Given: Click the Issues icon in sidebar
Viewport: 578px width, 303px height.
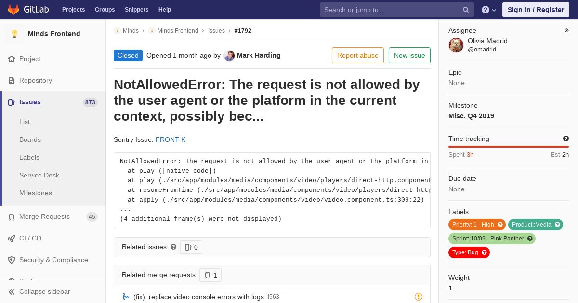Looking at the screenshot, I should (12, 102).
